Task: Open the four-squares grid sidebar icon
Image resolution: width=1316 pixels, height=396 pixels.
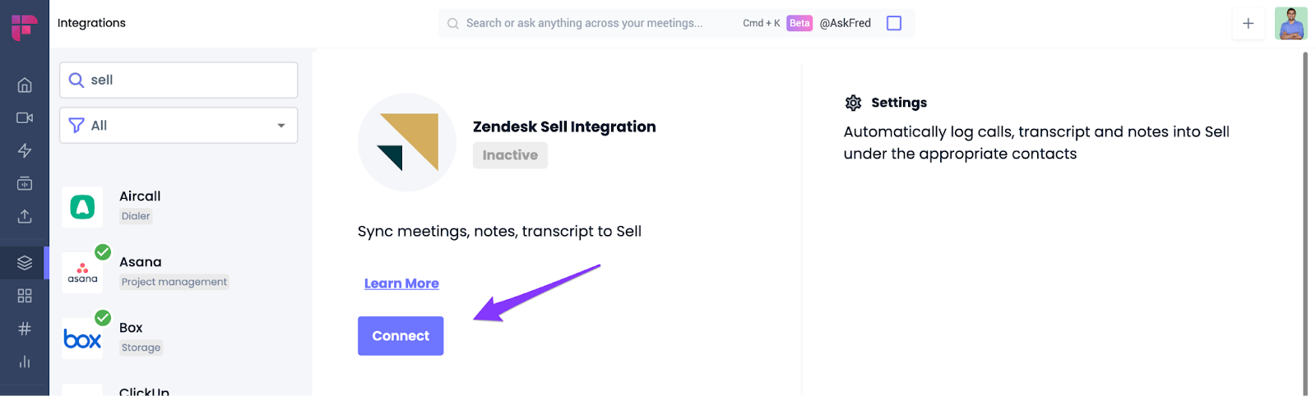Action: pos(25,296)
